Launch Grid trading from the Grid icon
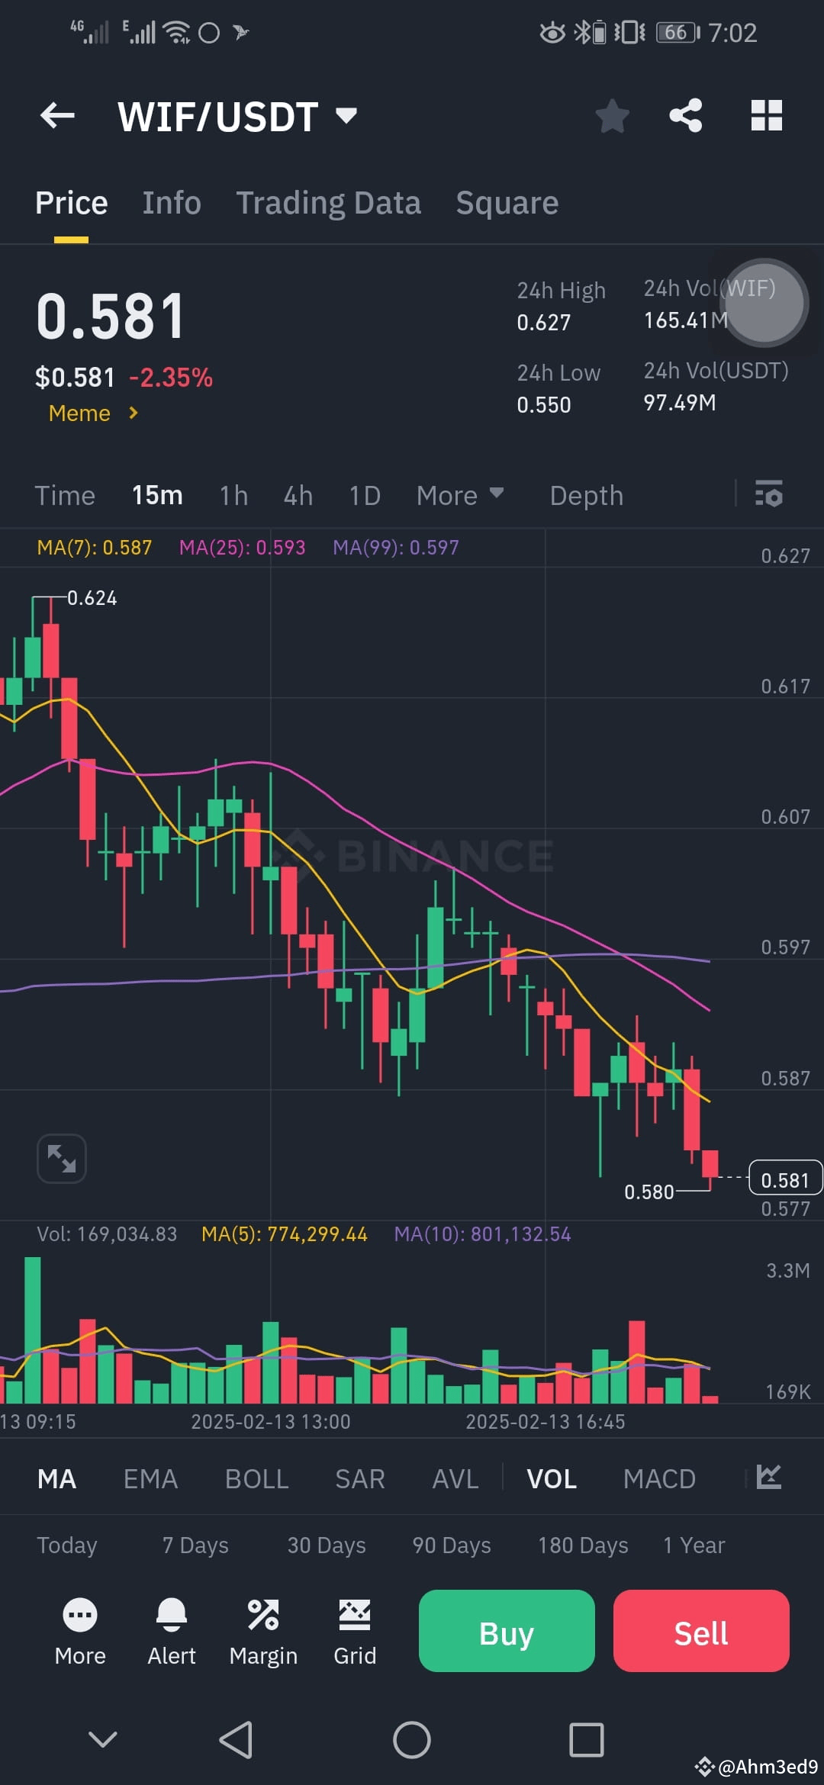Image resolution: width=824 pixels, height=1785 pixels. pos(355,1630)
